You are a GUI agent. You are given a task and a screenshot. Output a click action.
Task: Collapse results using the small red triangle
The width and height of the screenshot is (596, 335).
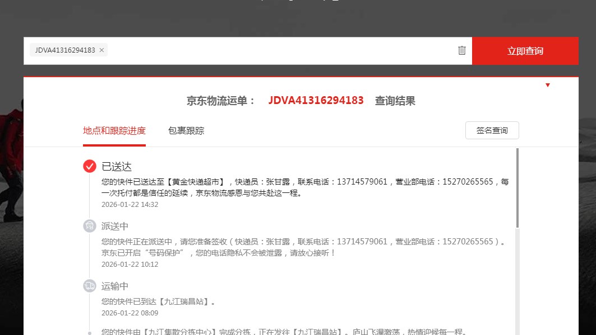[548, 85]
